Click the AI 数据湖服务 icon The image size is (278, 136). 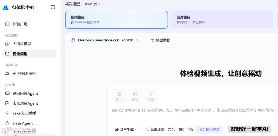pyautogui.click(x=7, y=74)
